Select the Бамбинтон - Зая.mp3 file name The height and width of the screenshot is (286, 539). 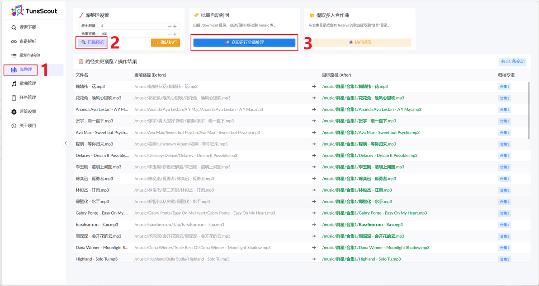(x=97, y=225)
